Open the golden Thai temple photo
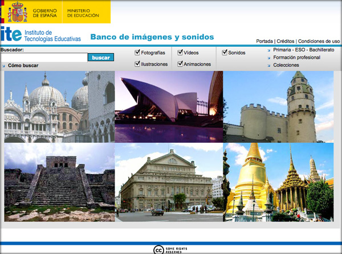 point(278,182)
